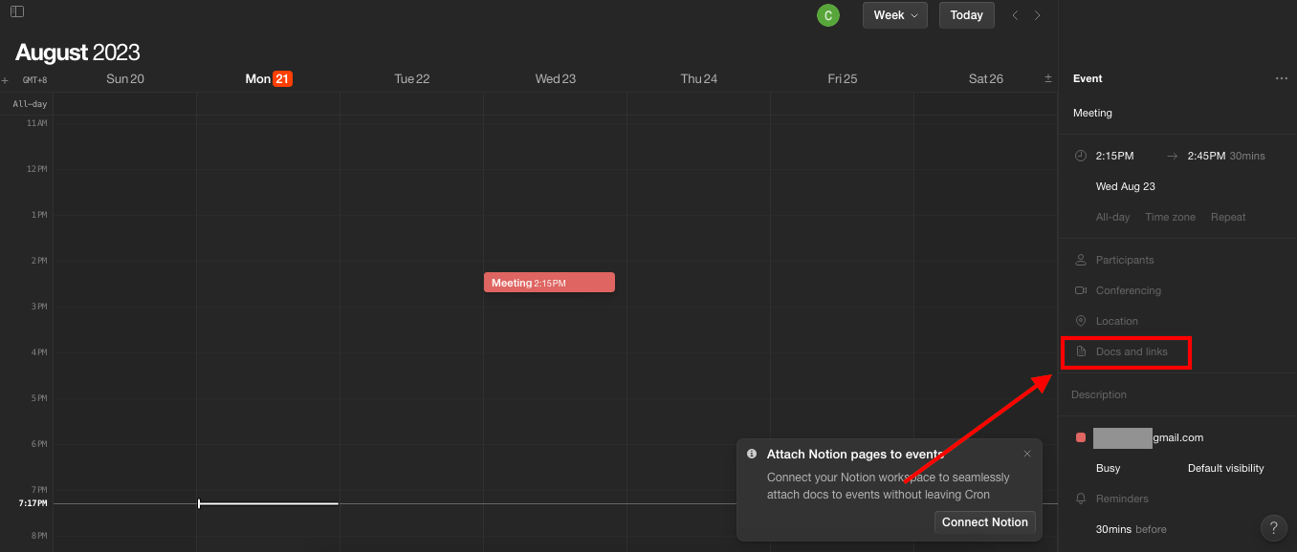
Task: Click the Reminders bell icon
Action: click(1081, 499)
